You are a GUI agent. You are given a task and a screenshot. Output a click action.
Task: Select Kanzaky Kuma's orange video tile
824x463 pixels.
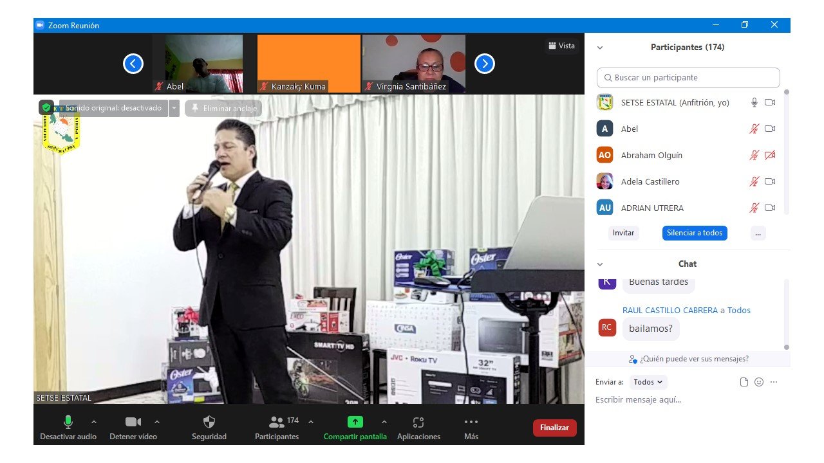coord(309,64)
